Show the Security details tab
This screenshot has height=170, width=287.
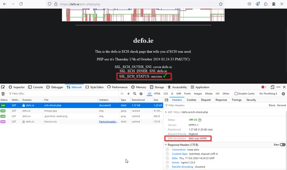coord(251,100)
